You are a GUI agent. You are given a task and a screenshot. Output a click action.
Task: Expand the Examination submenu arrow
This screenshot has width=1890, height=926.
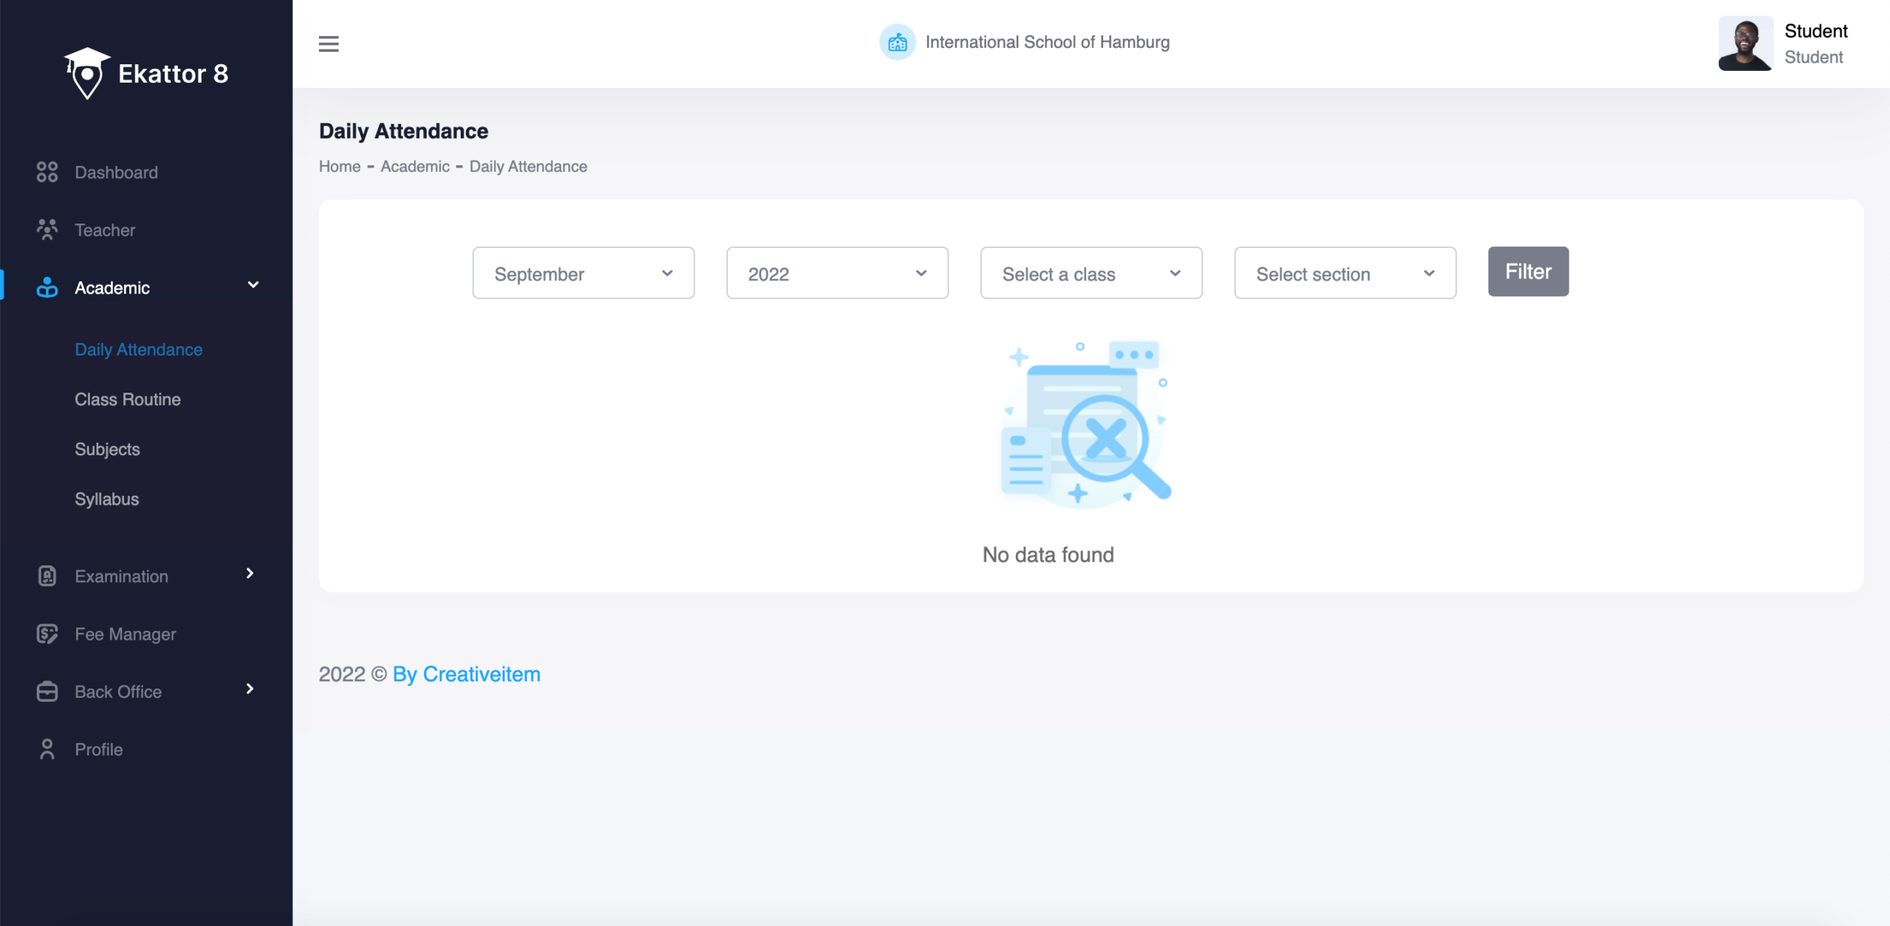click(250, 573)
